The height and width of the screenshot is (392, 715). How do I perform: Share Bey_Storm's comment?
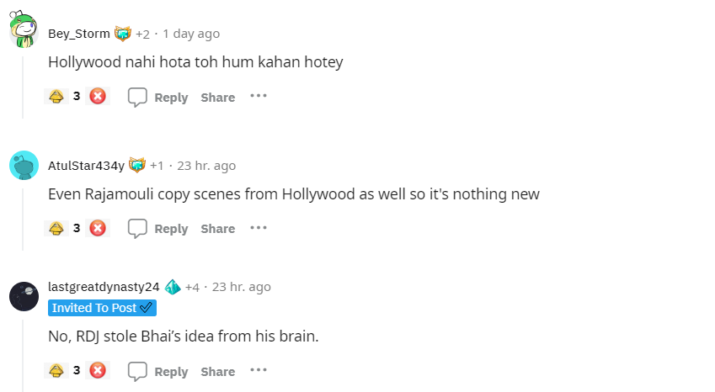tap(218, 98)
